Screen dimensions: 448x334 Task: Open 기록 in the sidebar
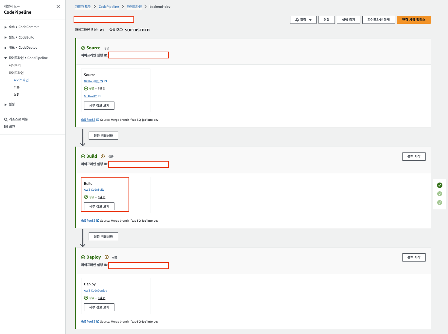pos(17,87)
